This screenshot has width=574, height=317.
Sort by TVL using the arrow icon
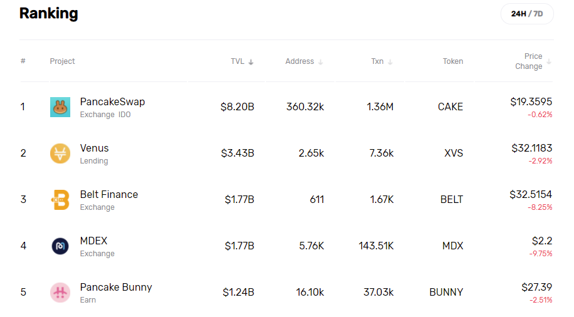click(251, 62)
